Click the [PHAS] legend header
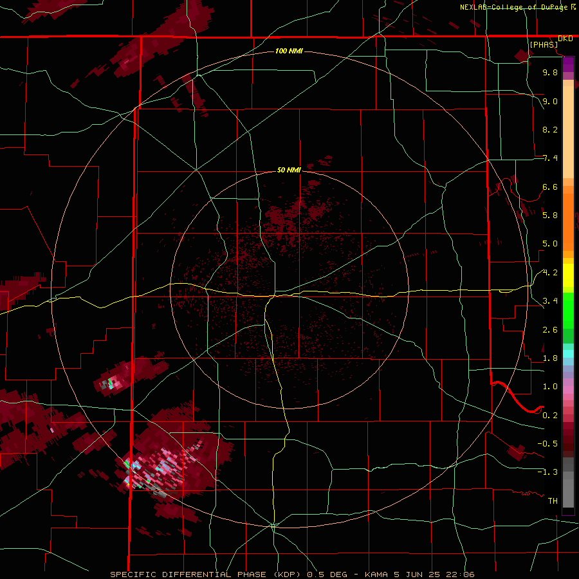This screenshot has width=579, height=579. click(544, 44)
